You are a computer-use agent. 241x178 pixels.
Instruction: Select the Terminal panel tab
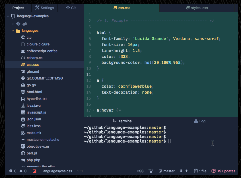(123, 121)
